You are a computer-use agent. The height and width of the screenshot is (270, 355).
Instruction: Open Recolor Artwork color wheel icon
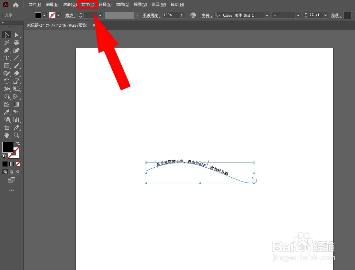click(193, 15)
